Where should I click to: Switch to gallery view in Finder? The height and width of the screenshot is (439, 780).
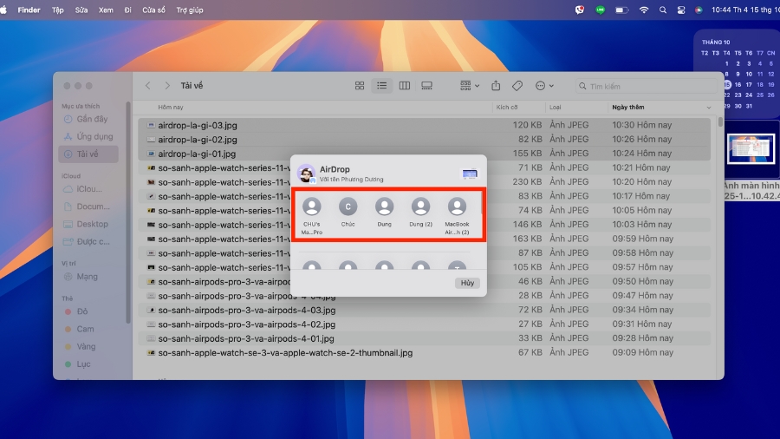click(x=426, y=86)
